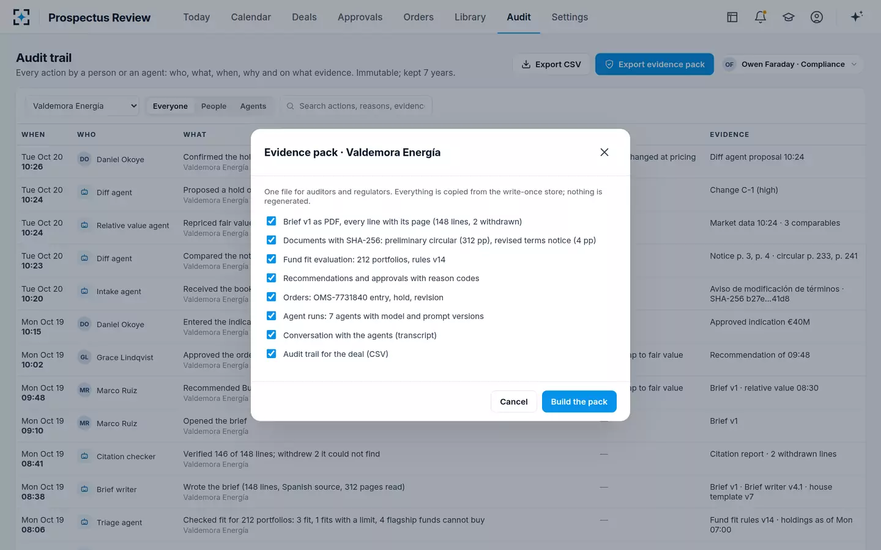Open the Library tab
Viewport: 881px width, 550px height.
[470, 17]
